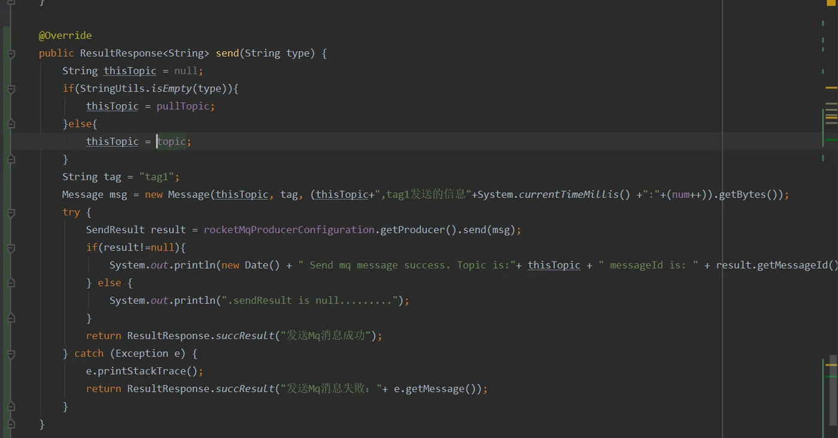The width and height of the screenshot is (838, 438).
Task: Click the " messageId is: " string literal
Action: tap(648, 265)
